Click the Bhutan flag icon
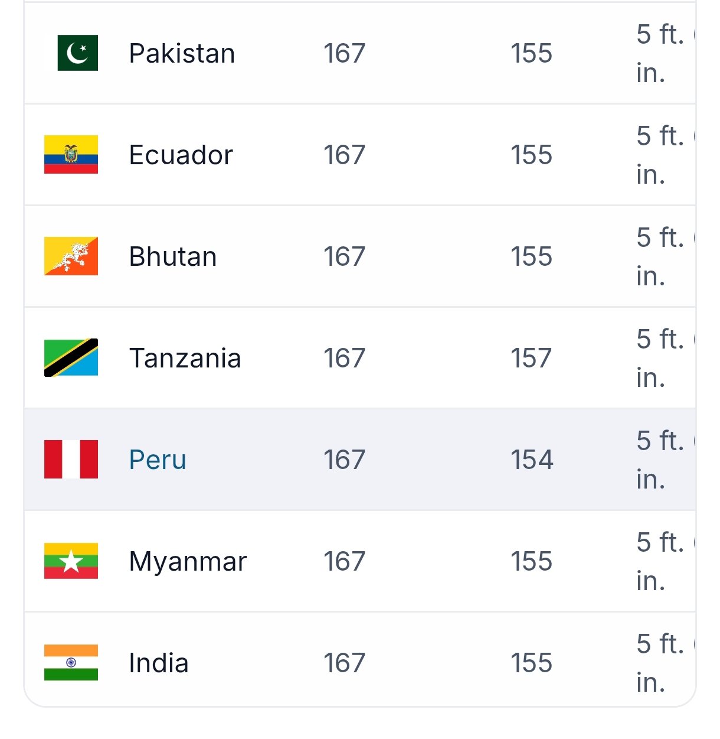Viewport: 720px width, 739px height. coord(71,256)
